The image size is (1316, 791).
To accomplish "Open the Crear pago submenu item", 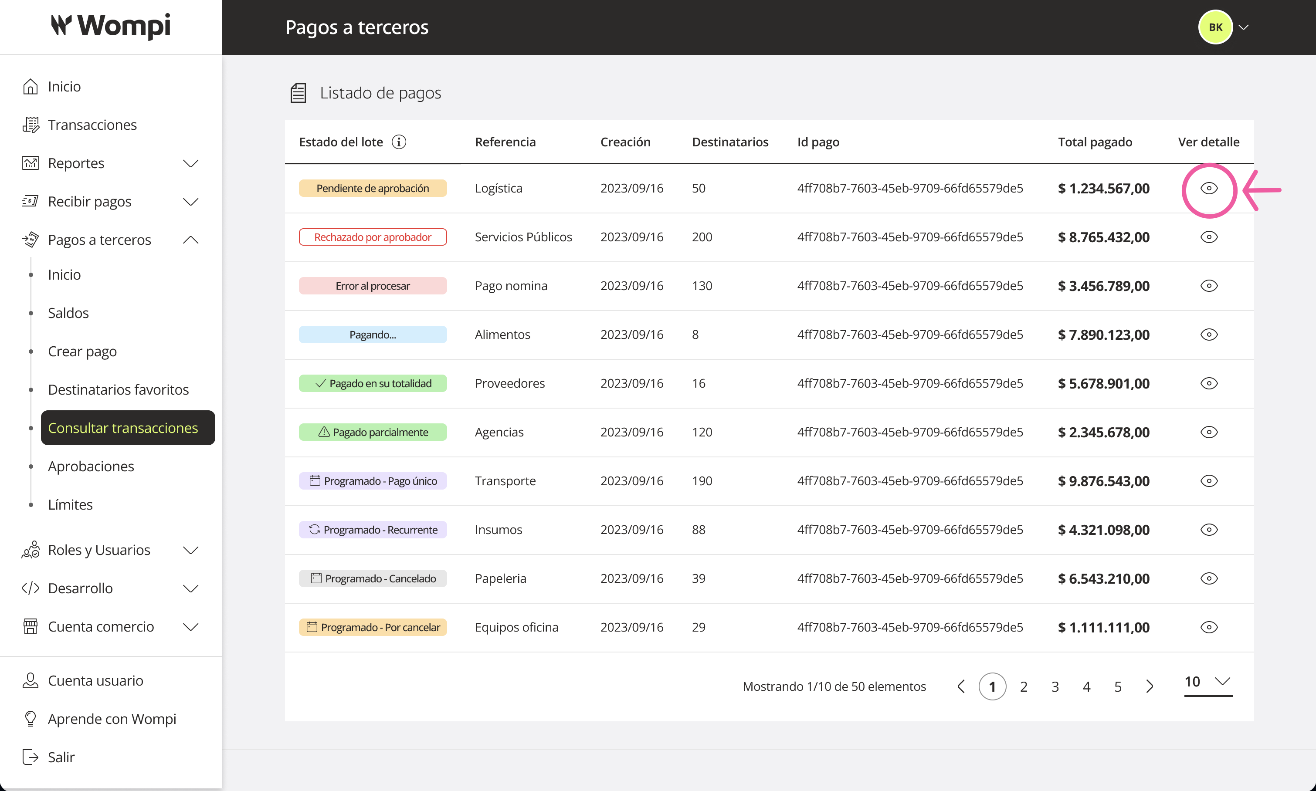I will (82, 351).
